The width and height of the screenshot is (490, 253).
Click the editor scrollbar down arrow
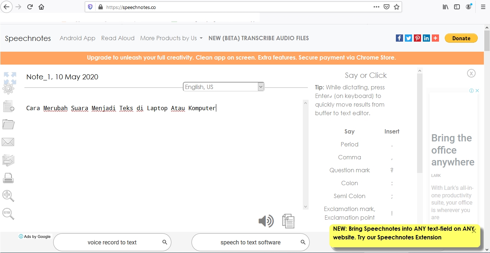click(x=306, y=207)
